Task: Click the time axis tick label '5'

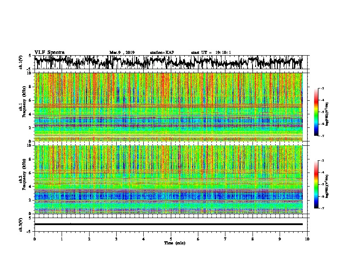Action: (171, 239)
